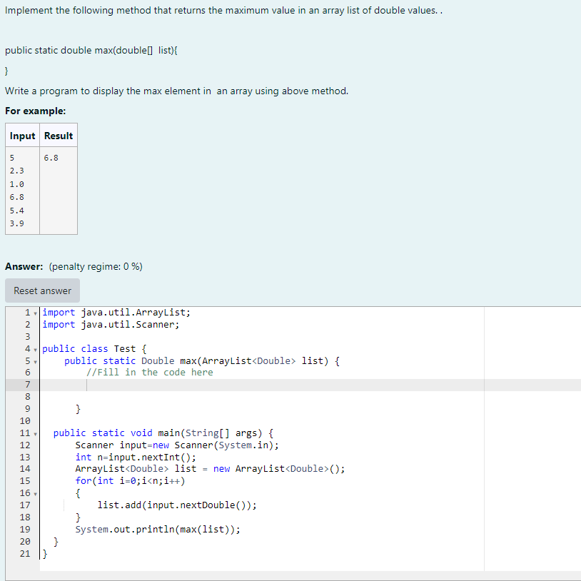This screenshot has width=581, height=581.
Task: Select line number 21 in the gutter
Action: click(27, 553)
